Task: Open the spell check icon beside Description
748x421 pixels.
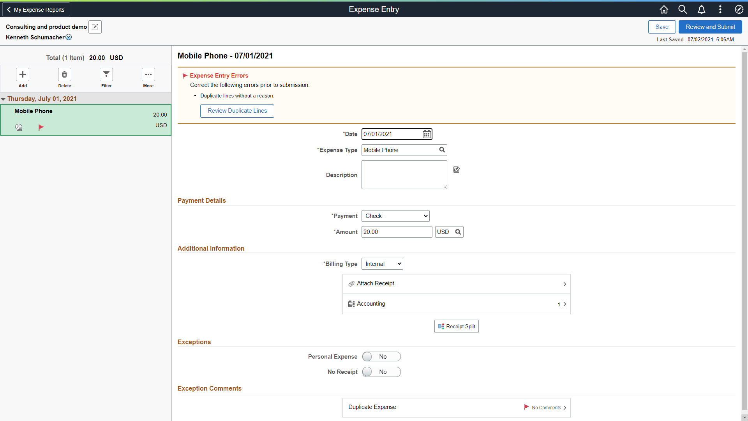Action: [456, 170]
